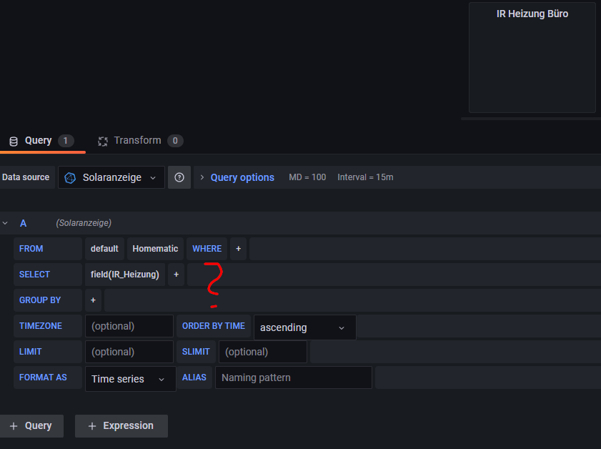Click the data source help question-mark icon

coord(179,177)
